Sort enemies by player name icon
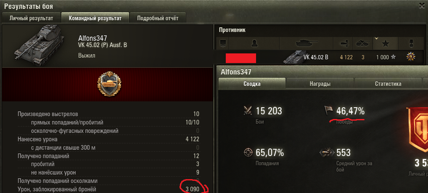Image resolution: width=428 pixels, height=193 pixels. click(x=254, y=43)
